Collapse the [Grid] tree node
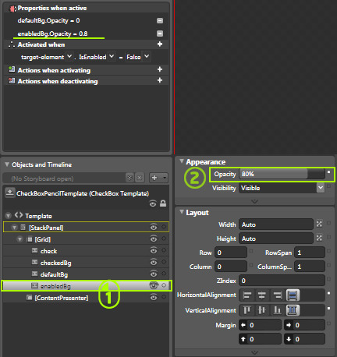 [20, 239]
